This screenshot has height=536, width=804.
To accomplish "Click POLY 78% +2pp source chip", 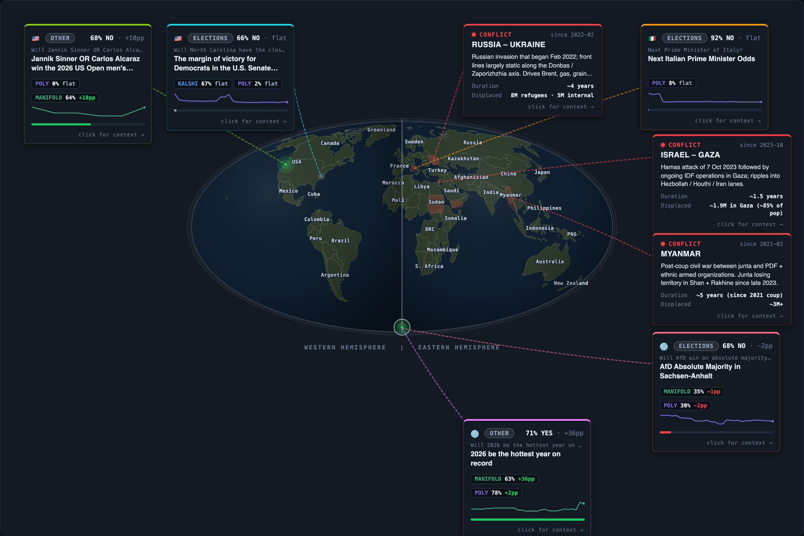I will (496, 493).
